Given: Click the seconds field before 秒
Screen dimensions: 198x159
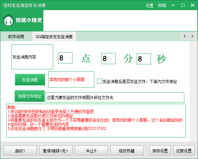Looking at the screenshot, I should [144, 59].
